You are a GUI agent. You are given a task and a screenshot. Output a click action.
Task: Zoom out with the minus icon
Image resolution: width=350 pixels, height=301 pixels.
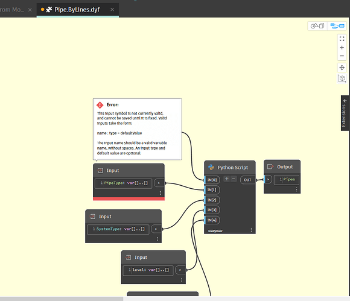coord(342,55)
